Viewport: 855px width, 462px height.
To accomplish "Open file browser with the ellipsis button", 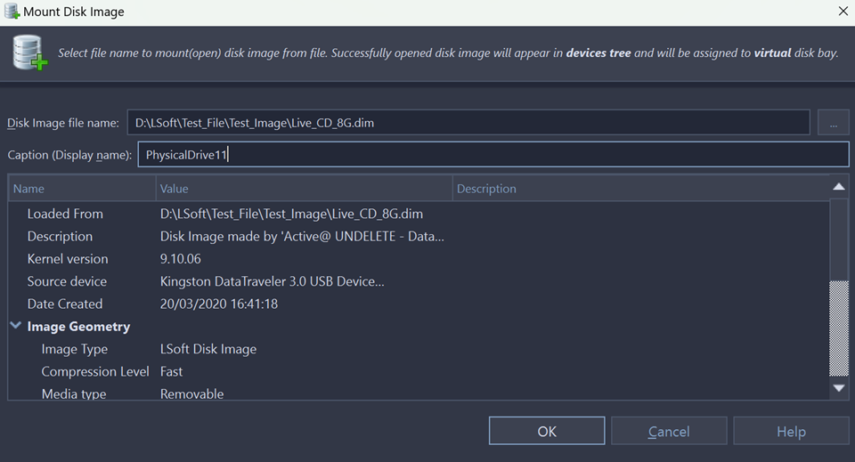I will [833, 123].
